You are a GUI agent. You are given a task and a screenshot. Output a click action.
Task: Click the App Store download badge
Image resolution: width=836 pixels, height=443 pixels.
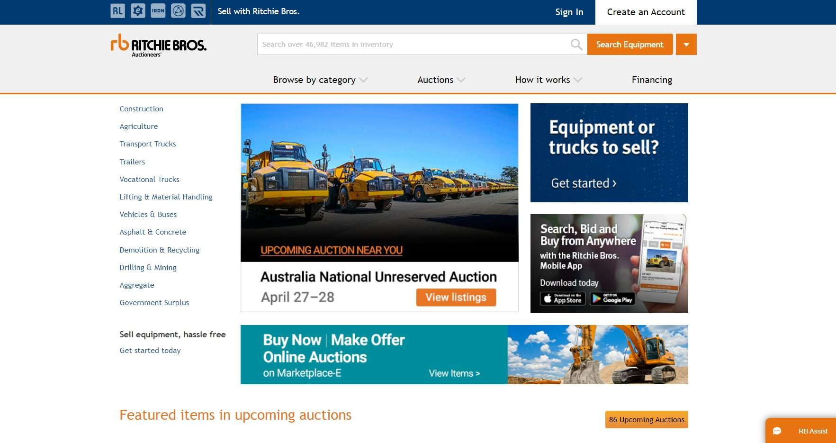(563, 298)
